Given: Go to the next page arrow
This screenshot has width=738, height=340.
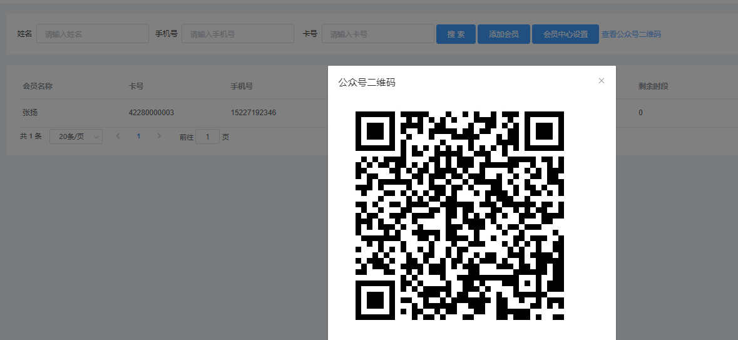Looking at the screenshot, I should coord(159,136).
